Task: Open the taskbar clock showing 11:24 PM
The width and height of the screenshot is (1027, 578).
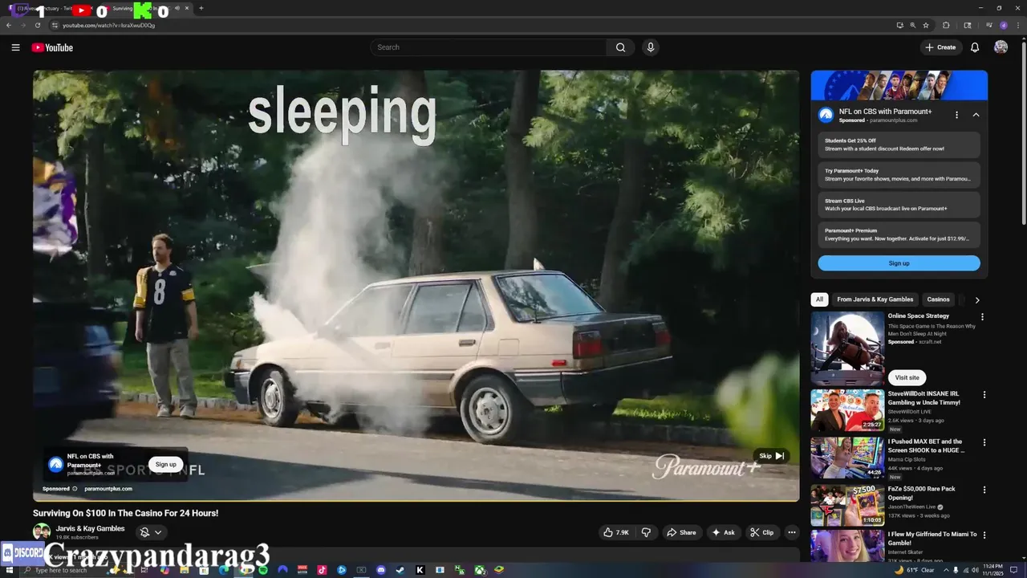Action: [x=995, y=570]
